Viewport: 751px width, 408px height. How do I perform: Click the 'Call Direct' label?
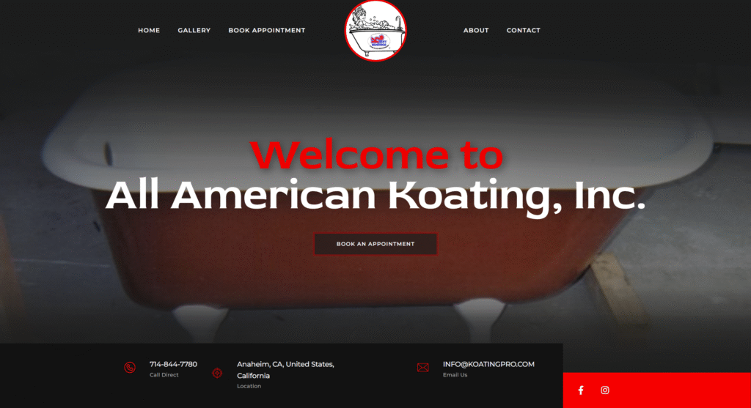pos(164,375)
